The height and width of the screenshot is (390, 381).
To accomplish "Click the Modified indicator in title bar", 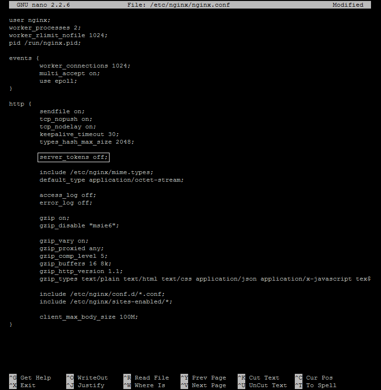I will point(347,4).
